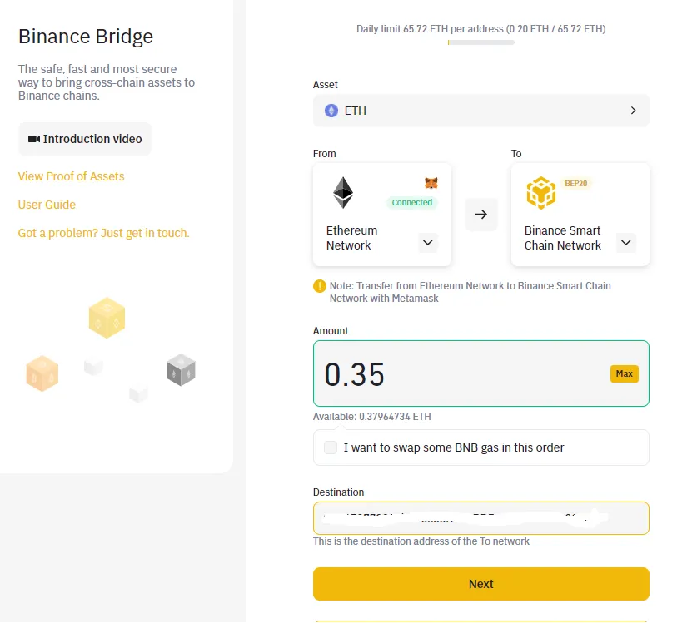Click the yellow exclamation note icon
Image resolution: width=697 pixels, height=623 pixels.
click(320, 286)
